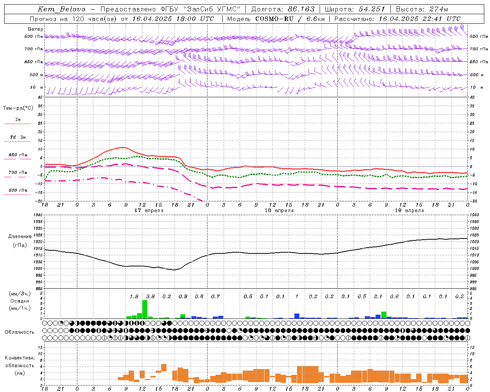
Task: Click the "Широта: 54.251" latitude value
Action: pos(354,9)
